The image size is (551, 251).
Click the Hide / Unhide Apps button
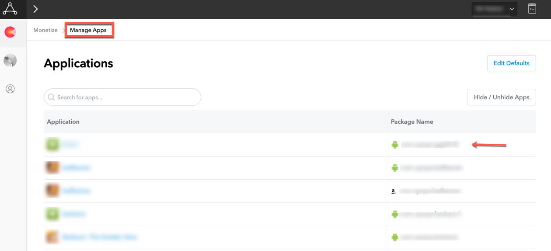(x=502, y=98)
